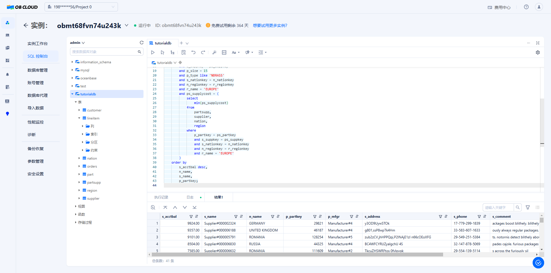Click the redo icon in editor toolbar
Viewport: 551px width, 273px height.
click(x=203, y=52)
